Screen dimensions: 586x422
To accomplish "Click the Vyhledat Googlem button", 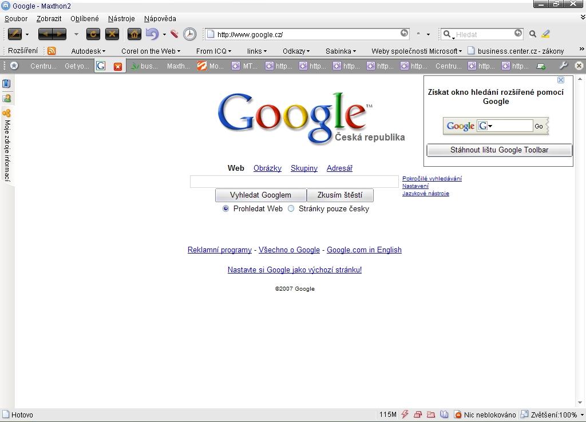I will (x=260, y=195).
